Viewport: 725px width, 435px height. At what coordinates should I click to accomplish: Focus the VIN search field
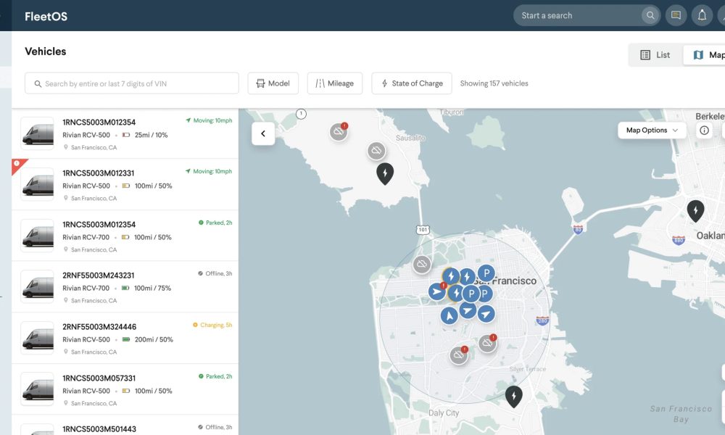point(132,83)
